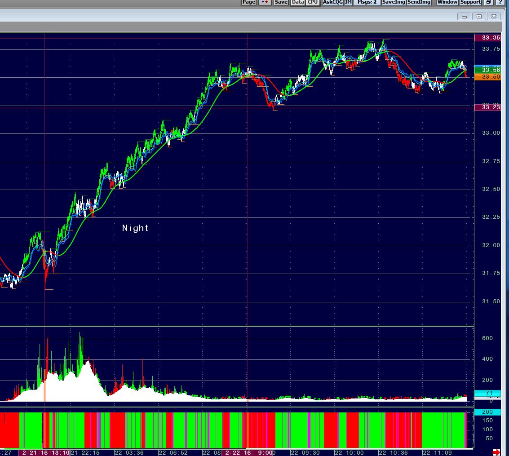
Task: Click the 21-22:15 time axis label
Action: pos(85,452)
